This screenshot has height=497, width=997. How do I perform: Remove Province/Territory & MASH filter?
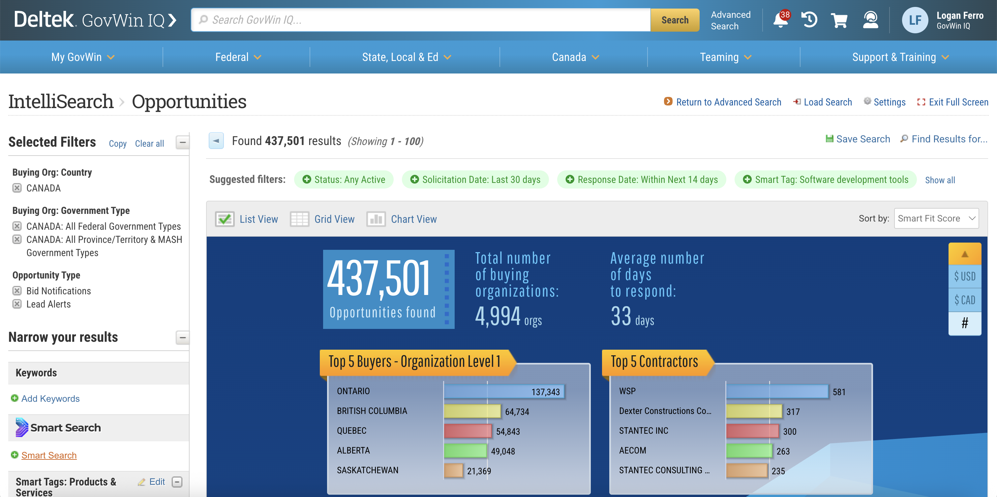click(x=17, y=239)
